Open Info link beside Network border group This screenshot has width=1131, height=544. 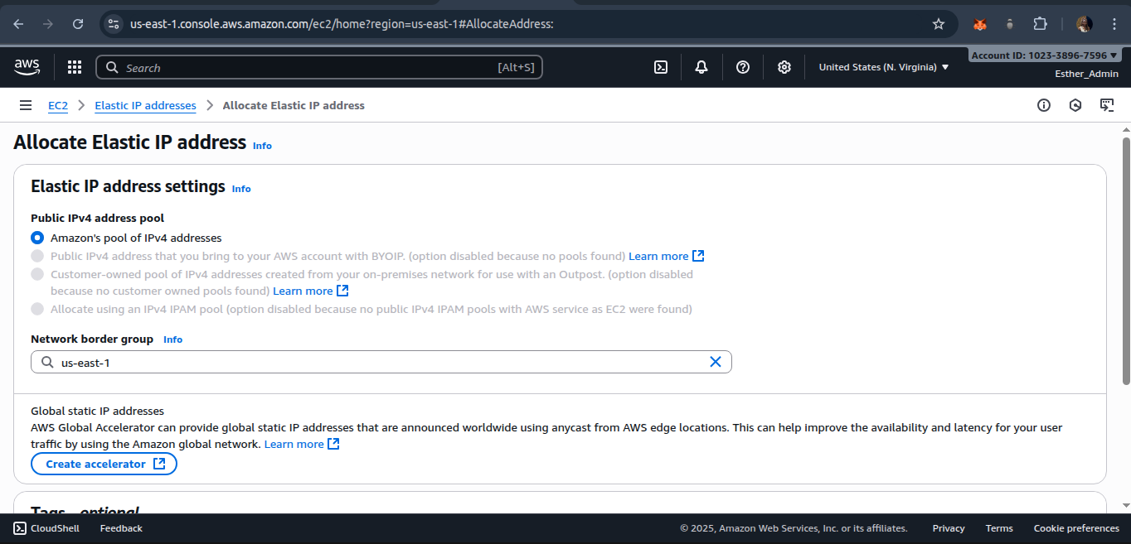pos(172,339)
